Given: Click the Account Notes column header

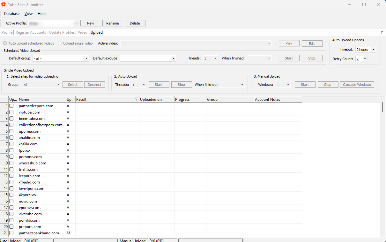Looking at the screenshot, I should point(278,100).
